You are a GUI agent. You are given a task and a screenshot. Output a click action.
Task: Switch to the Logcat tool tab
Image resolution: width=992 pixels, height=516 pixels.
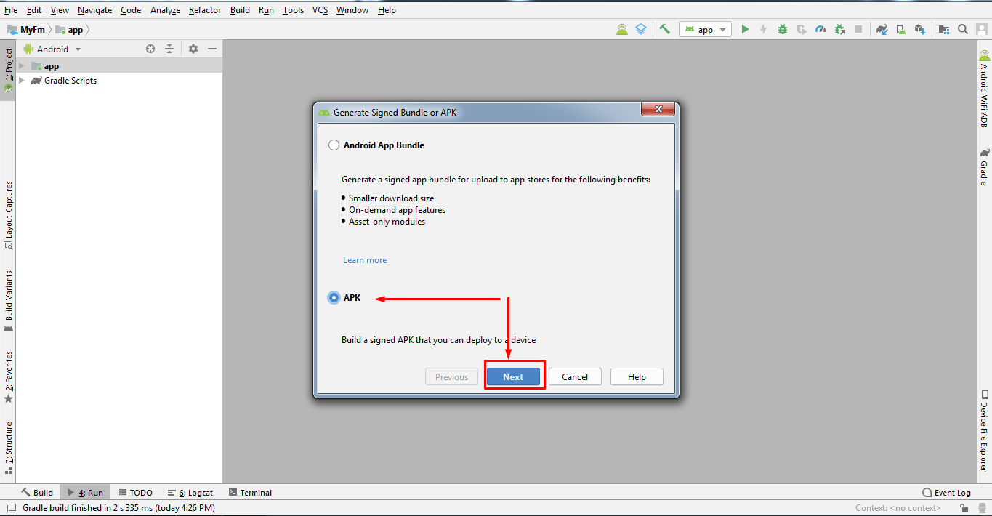(x=190, y=493)
